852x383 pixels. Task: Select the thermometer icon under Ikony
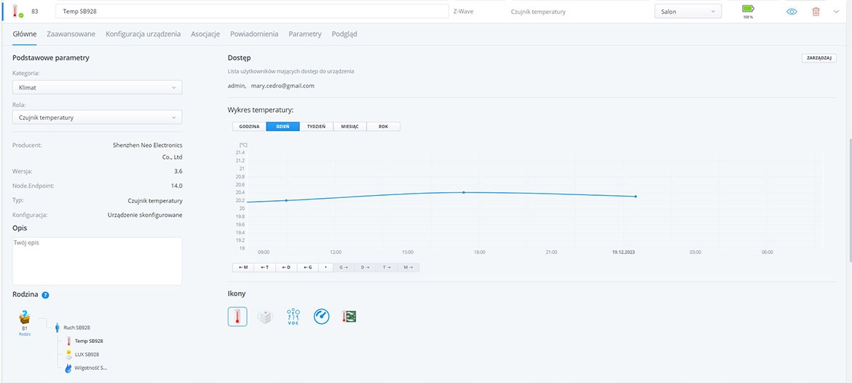click(x=237, y=317)
